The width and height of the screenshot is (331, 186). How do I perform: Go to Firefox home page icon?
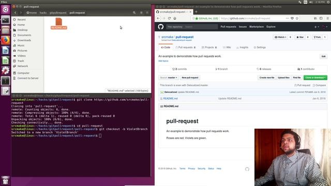[x=175, y=19]
